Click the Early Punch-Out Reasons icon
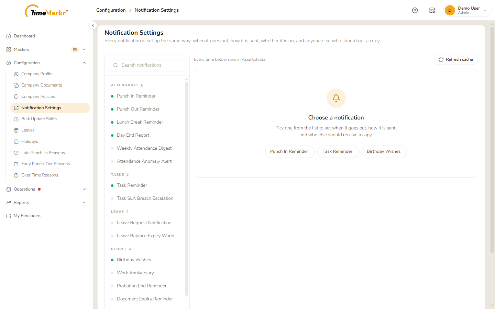 (x=16, y=164)
